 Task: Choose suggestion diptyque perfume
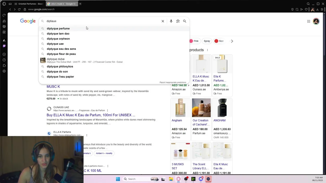point(114,28)
